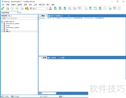This screenshot has height=98, width=126.
Task: Click document with green check icon
Action: pos(86,8)
